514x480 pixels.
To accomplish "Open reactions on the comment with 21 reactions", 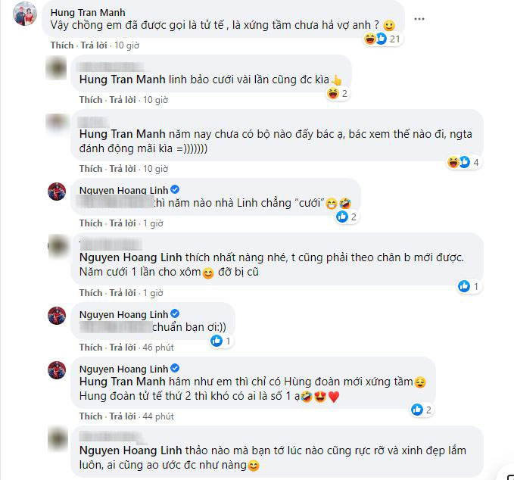I will 382,39.
